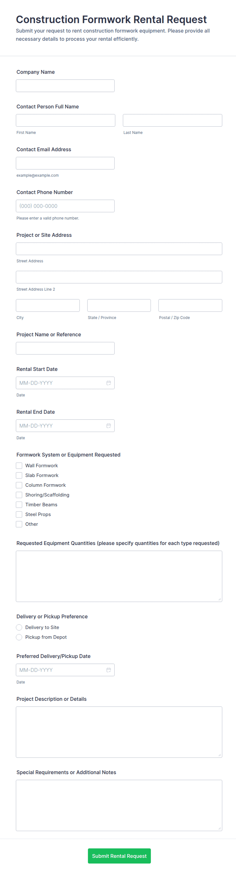Check the Wall Formwork checkbox
The image size is (236, 876).
pos(19,466)
